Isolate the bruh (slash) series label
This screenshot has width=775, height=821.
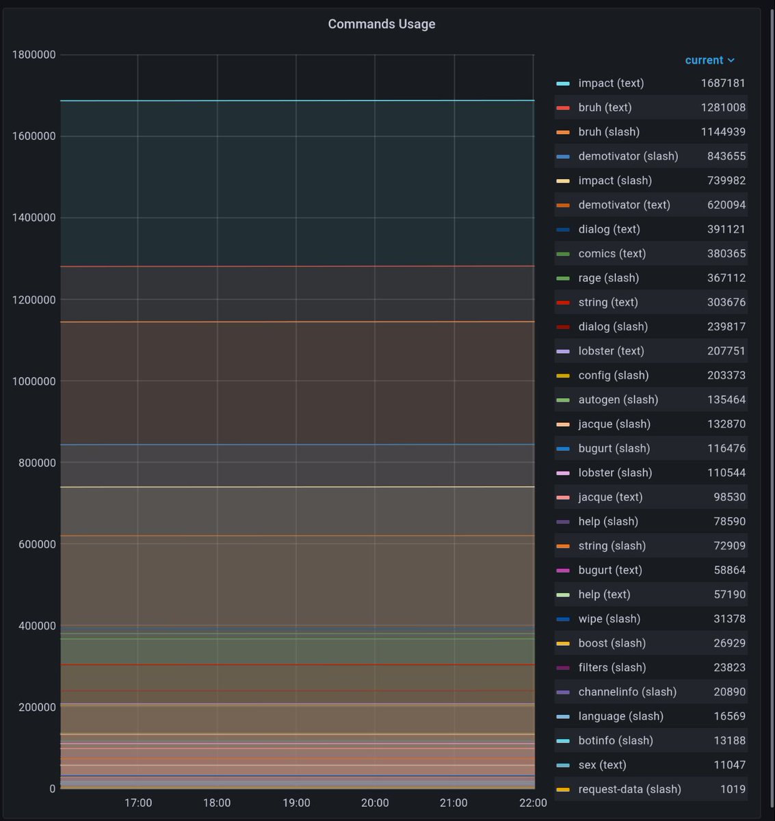(609, 131)
